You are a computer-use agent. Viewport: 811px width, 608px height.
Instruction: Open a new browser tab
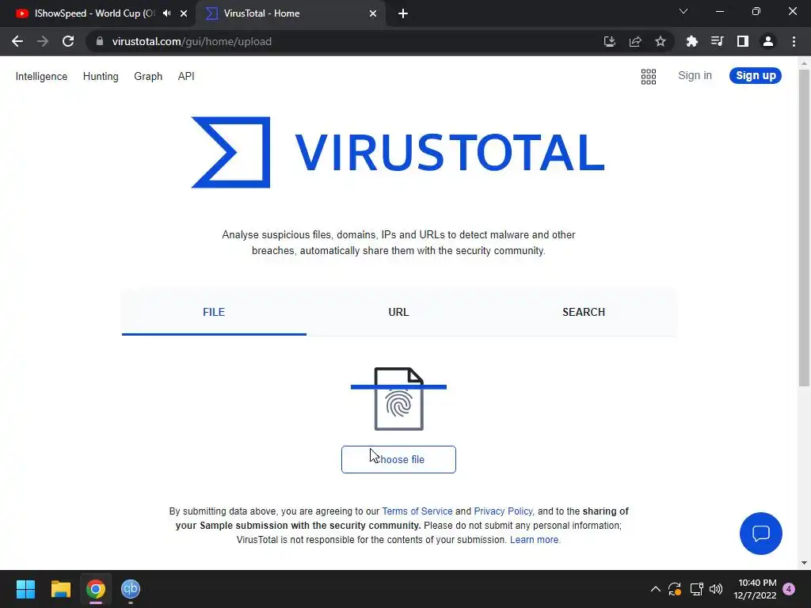tap(403, 13)
